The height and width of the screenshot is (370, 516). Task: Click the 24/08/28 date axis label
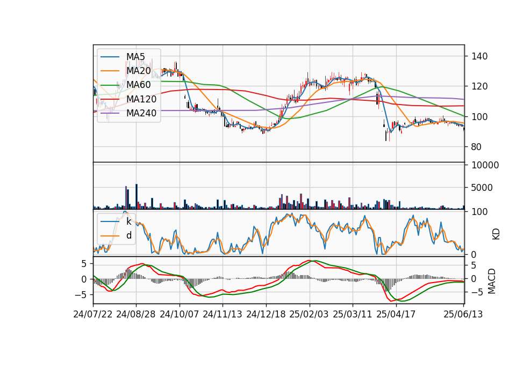pyautogui.click(x=136, y=314)
